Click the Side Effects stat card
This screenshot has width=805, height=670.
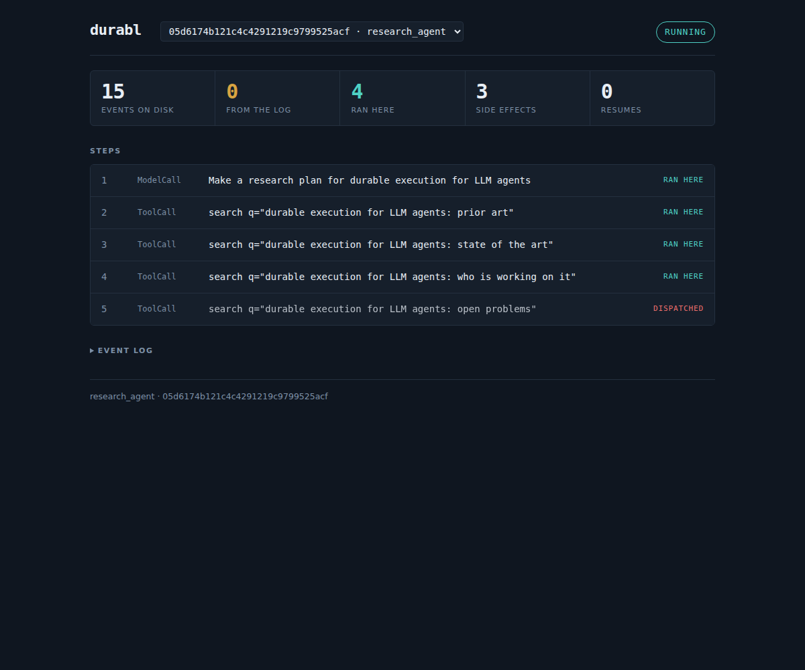(527, 98)
